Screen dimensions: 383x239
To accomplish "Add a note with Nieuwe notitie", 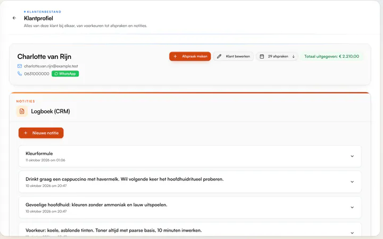I will [x=41, y=133].
